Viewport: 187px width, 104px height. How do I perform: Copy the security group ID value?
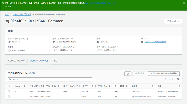click(x=54, y=42)
